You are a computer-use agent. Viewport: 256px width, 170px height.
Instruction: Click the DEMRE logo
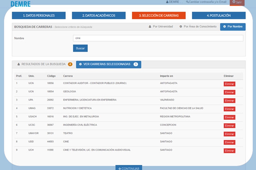(x=20, y=4)
